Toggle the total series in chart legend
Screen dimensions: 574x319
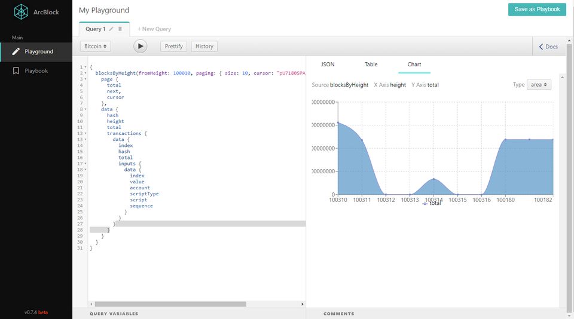pyautogui.click(x=432, y=203)
